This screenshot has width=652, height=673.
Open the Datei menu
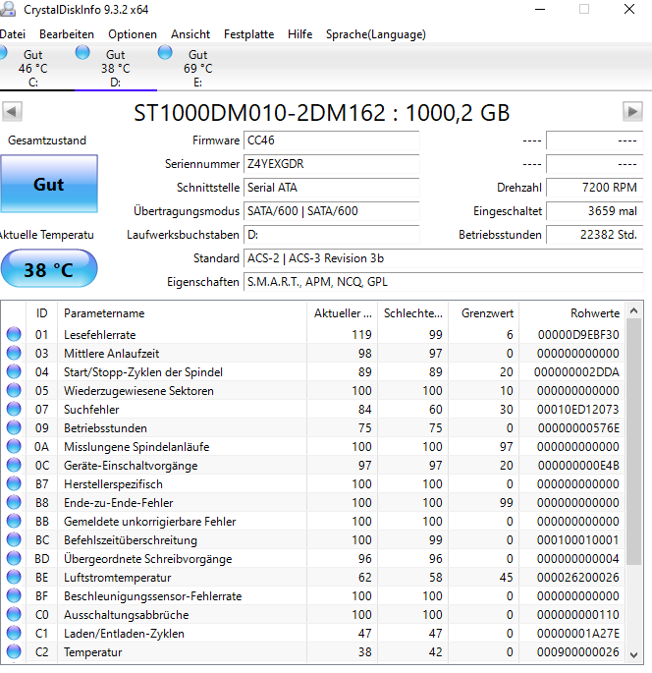(13, 34)
